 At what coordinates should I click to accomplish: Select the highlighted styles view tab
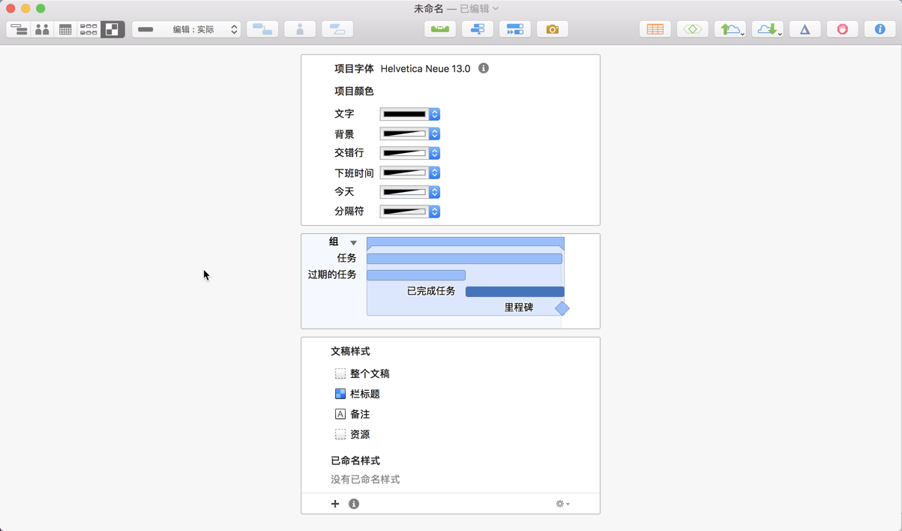pyautogui.click(x=112, y=28)
